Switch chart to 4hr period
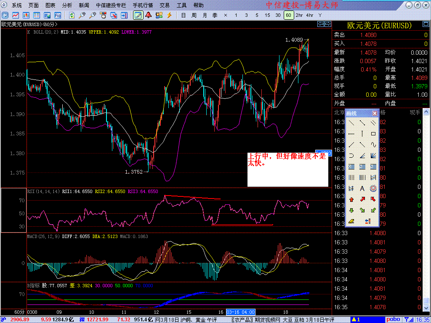The image size is (431, 323). (310, 15)
